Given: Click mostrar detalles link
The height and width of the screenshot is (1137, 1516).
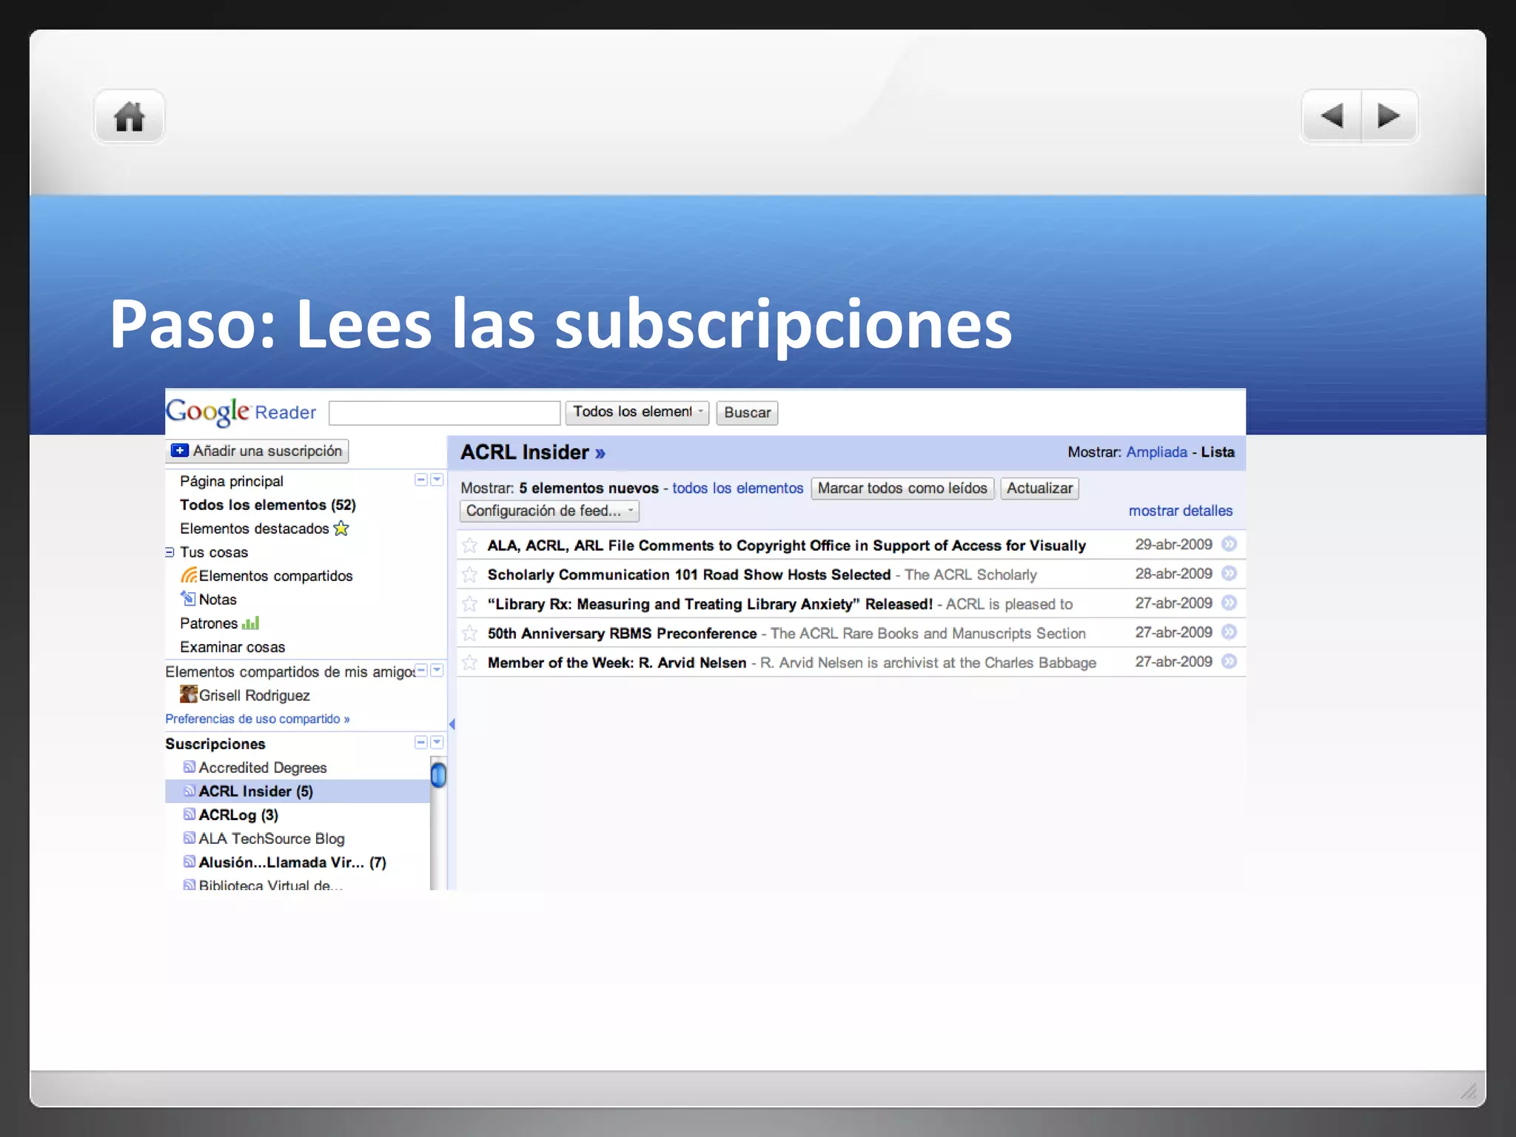Looking at the screenshot, I should (x=1181, y=511).
